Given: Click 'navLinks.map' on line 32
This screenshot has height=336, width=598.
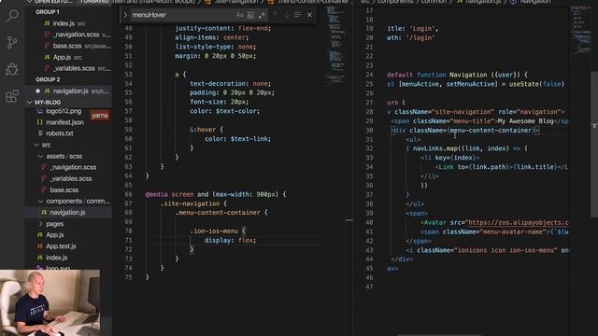Looking at the screenshot, I should click(x=434, y=148).
